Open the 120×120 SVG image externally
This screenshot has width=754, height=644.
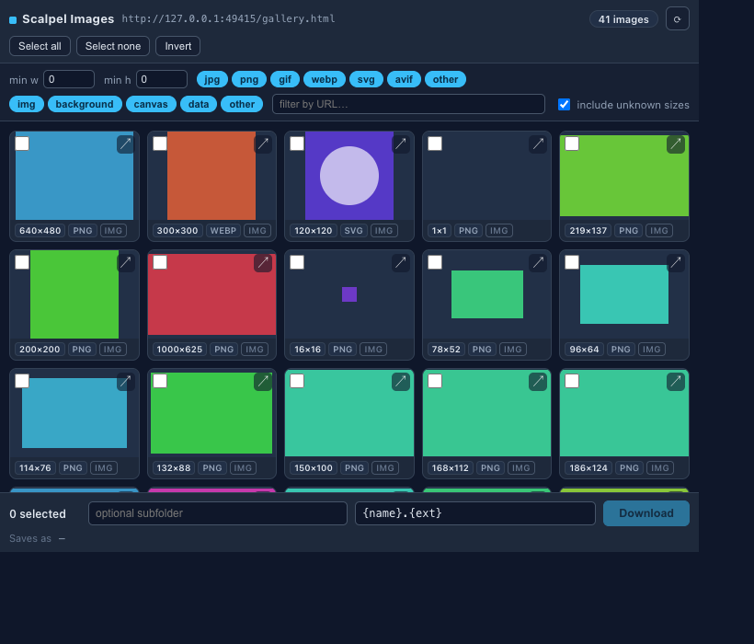coord(401,144)
